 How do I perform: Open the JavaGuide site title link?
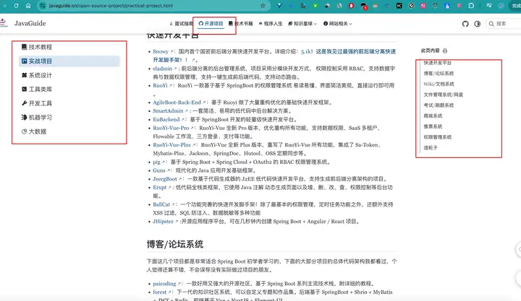click(30, 23)
